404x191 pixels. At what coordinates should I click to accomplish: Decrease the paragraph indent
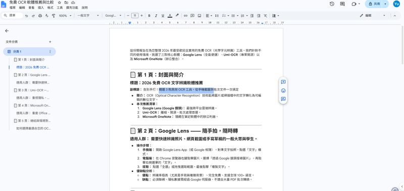[x=251, y=16]
